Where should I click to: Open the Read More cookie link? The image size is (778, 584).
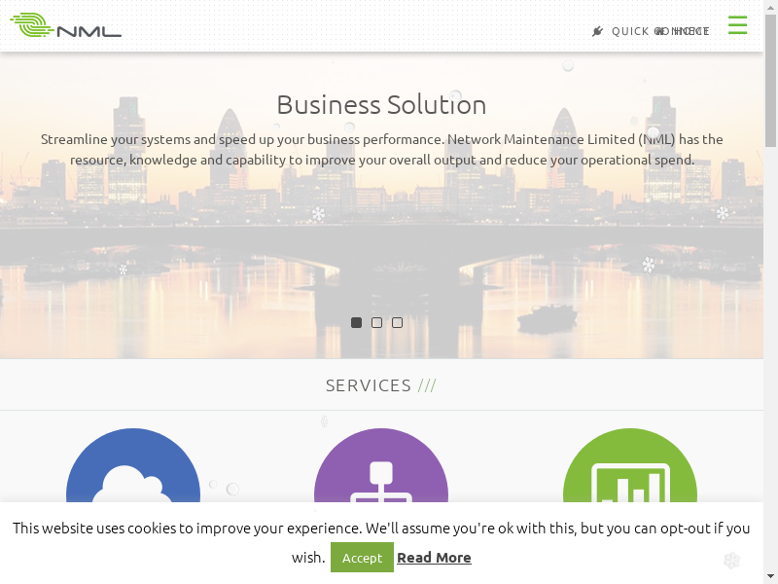pyautogui.click(x=434, y=558)
